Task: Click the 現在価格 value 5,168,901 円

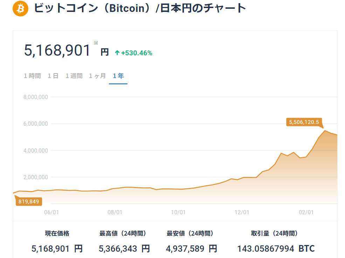Action: [57, 249]
